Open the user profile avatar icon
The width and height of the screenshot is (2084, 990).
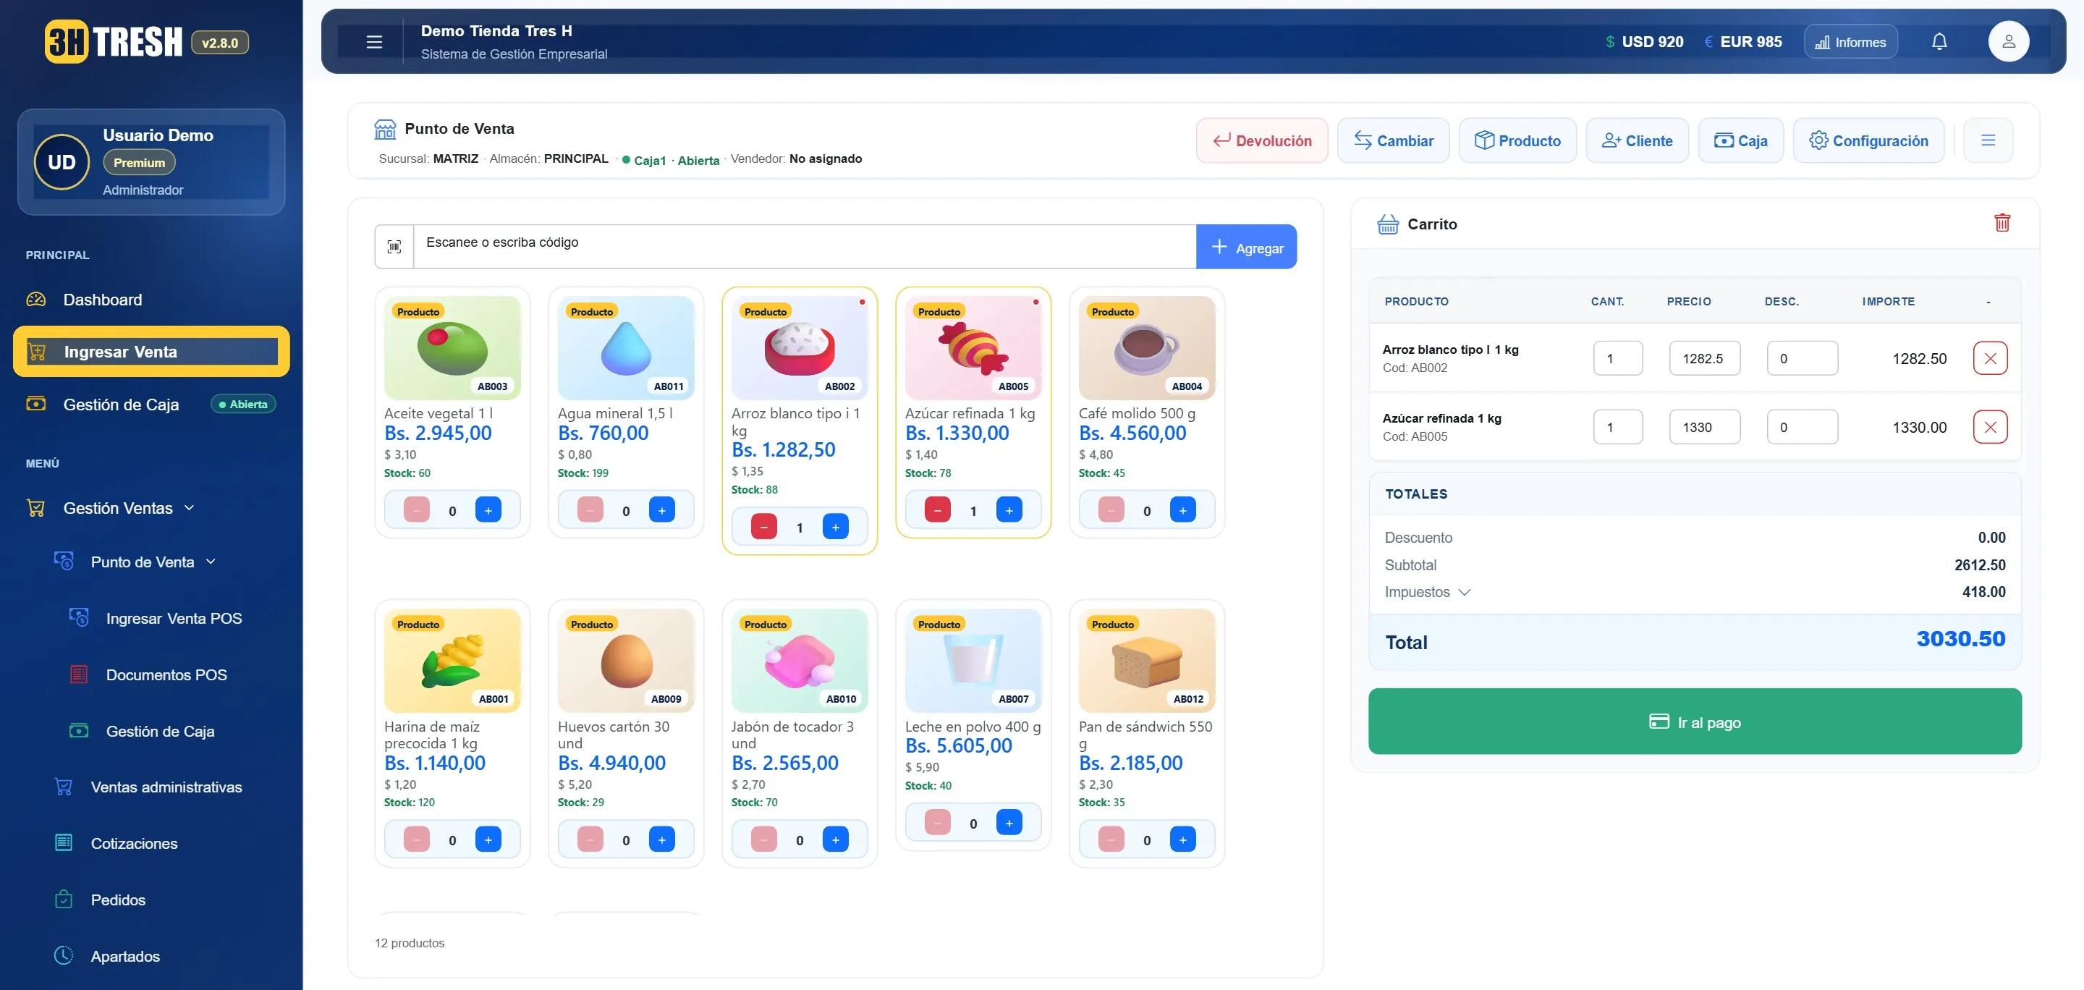[x=2008, y=42]
